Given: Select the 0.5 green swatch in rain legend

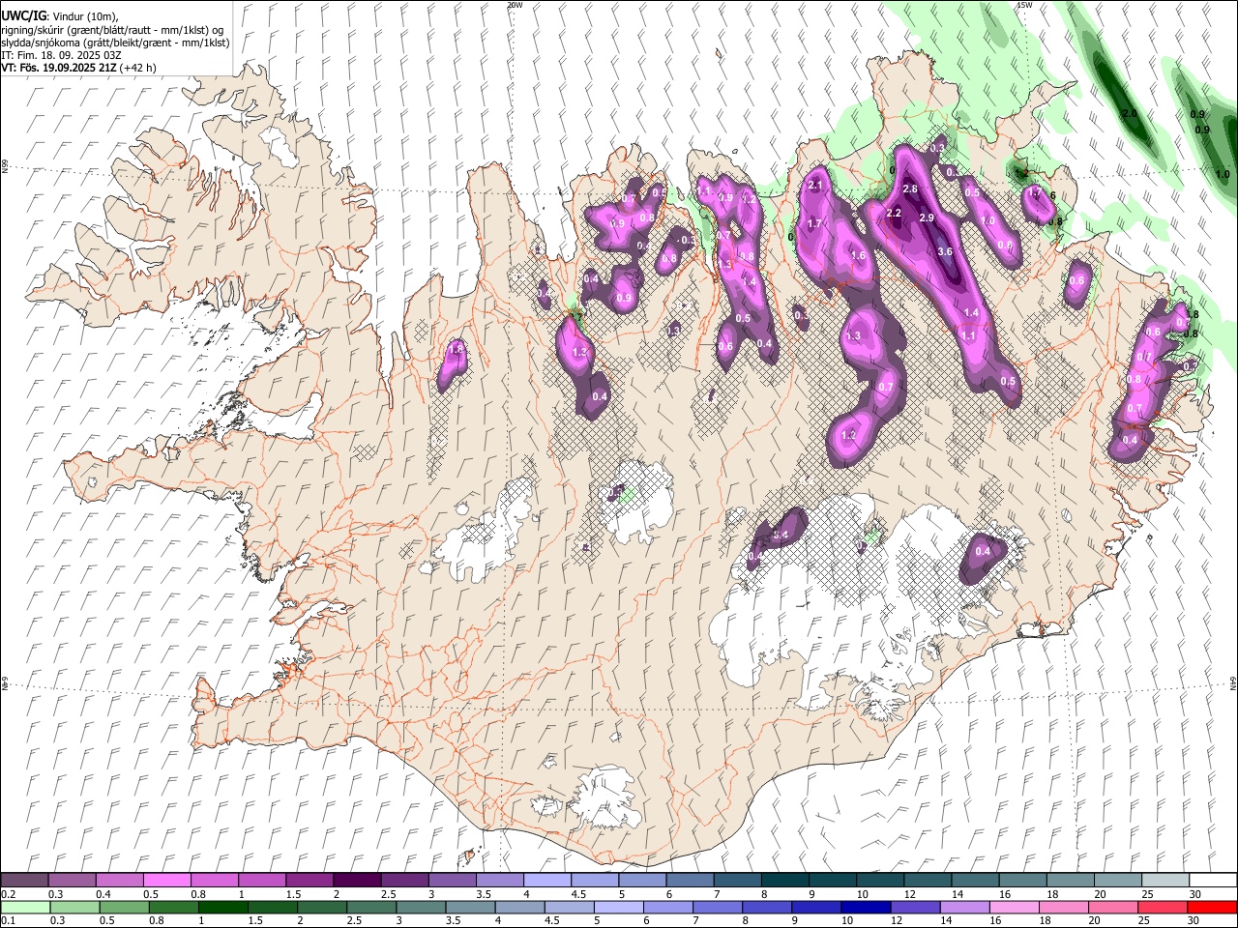Looking at the screenshot, I should [x=123, y=907].
